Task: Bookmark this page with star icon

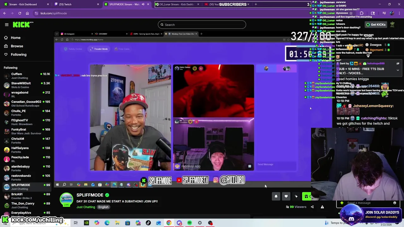Action: click(x=351, y=13)
